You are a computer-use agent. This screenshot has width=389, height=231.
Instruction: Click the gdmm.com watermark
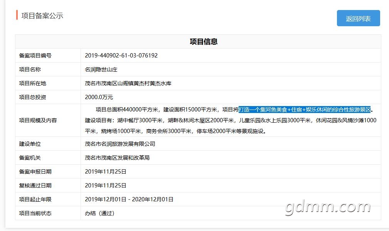328,207
